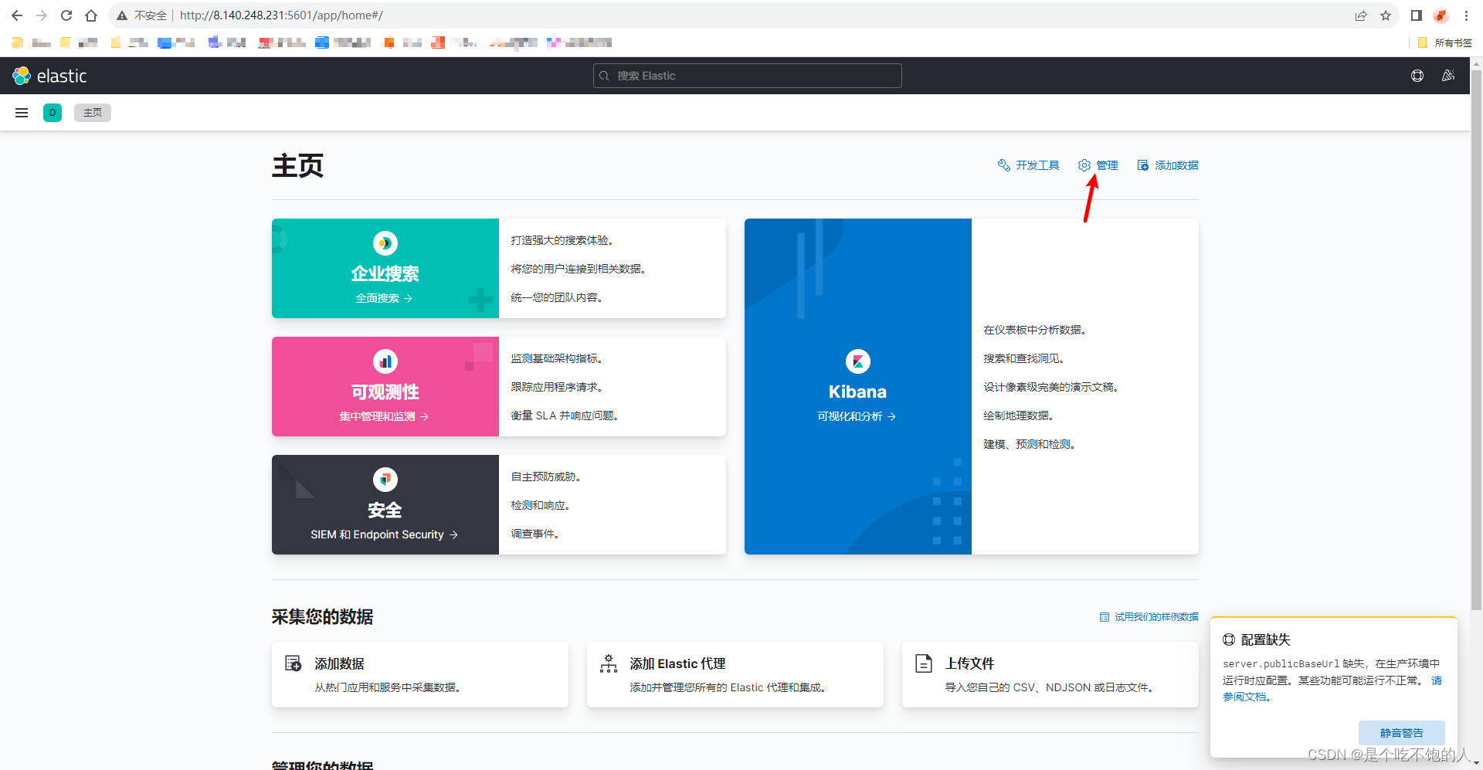Image resolution: width=1483 pixels, height=770 pixels.
Task: Click the share page icon in address bar
Action: click(x=1361, y=15)
